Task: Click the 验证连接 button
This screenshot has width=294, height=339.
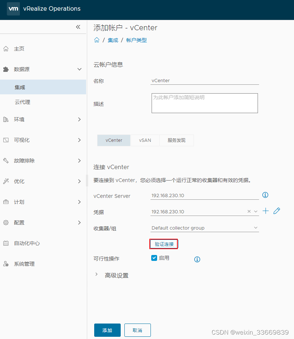Action: click(164, 244)
